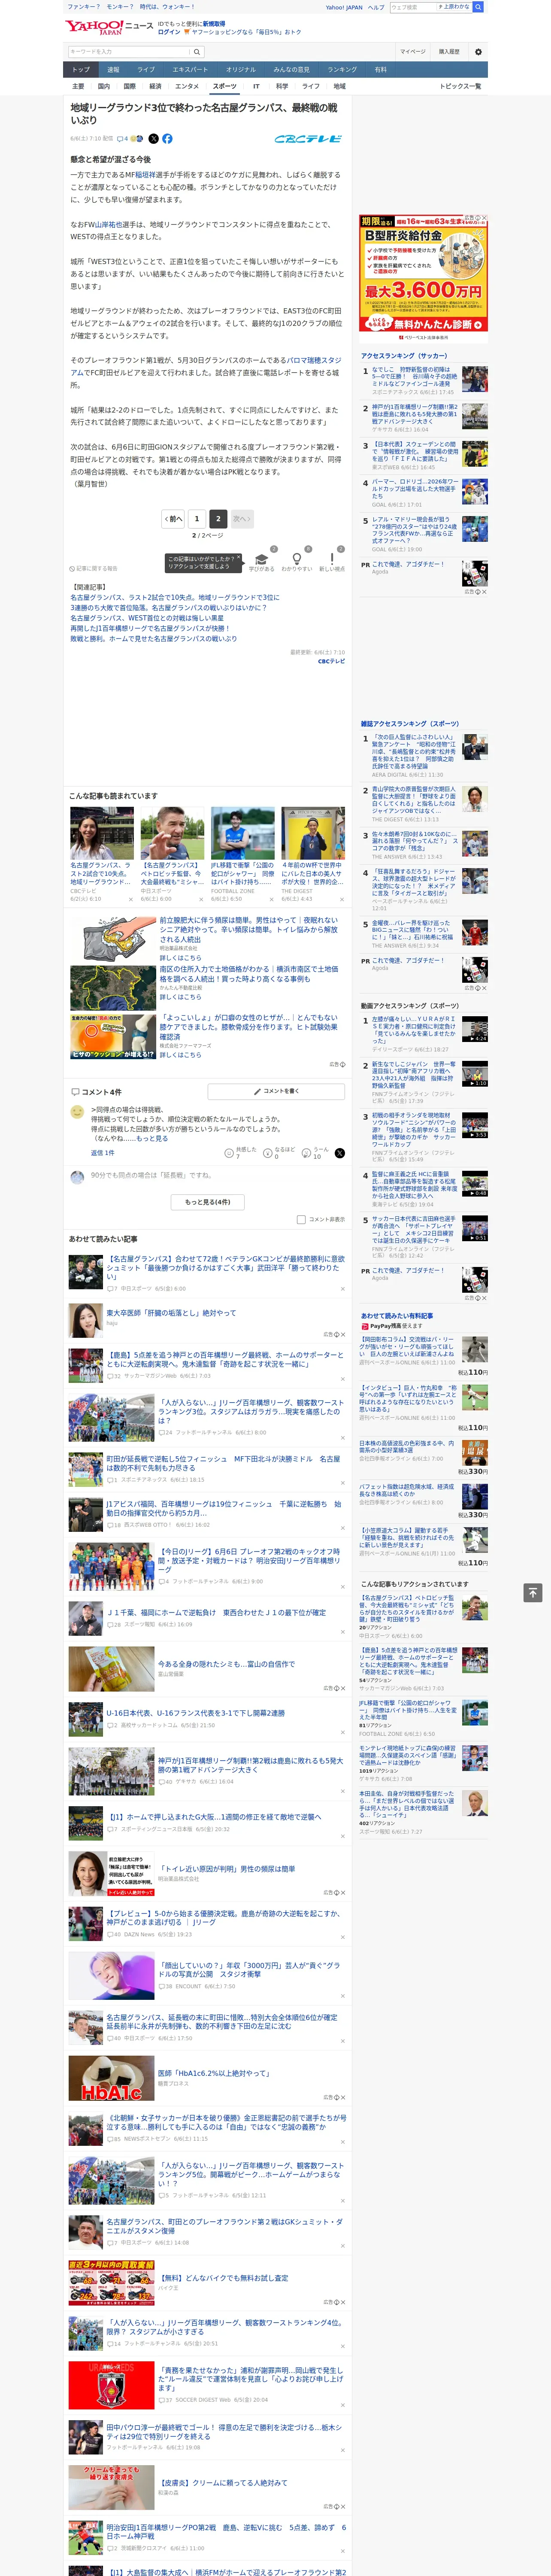Go to page 1 of article
The height and width of the screenshot is (2576, 551).
(x=196, y=519)
